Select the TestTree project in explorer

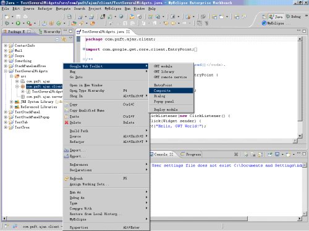22,128
